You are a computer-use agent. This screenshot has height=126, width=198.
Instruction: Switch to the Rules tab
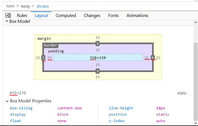[x=22, y=16]
